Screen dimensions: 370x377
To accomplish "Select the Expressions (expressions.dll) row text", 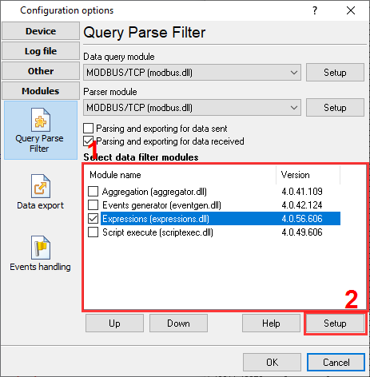I will pyautogui.click(x=156, y=219).
